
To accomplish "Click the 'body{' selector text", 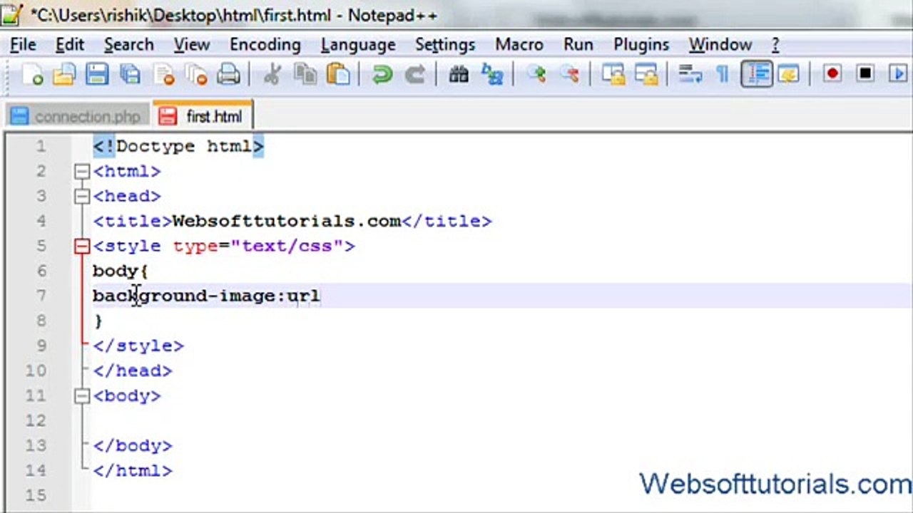I will pos(120,271).
